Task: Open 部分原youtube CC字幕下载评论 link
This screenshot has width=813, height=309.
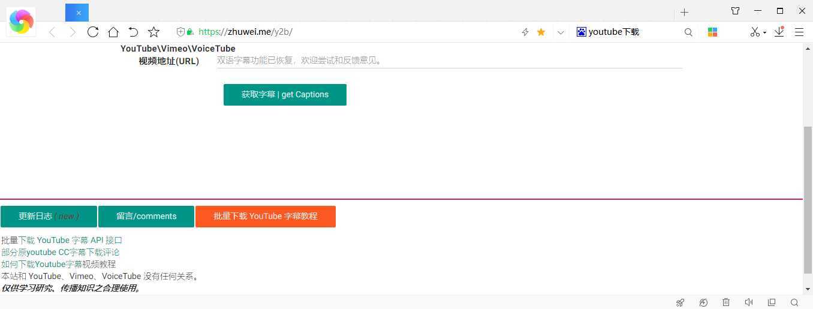Action: pos(61,252)
